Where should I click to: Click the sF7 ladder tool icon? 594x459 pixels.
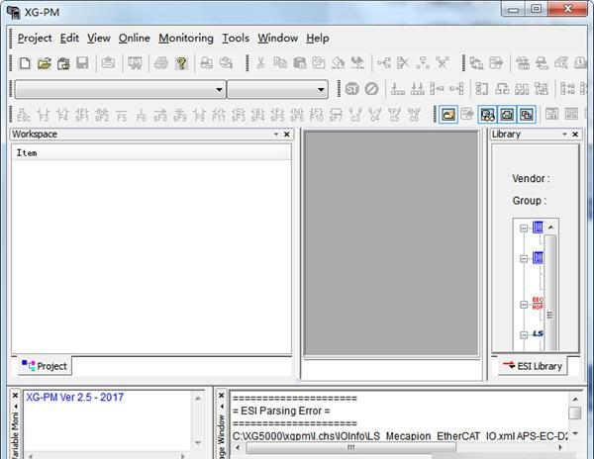336,115
